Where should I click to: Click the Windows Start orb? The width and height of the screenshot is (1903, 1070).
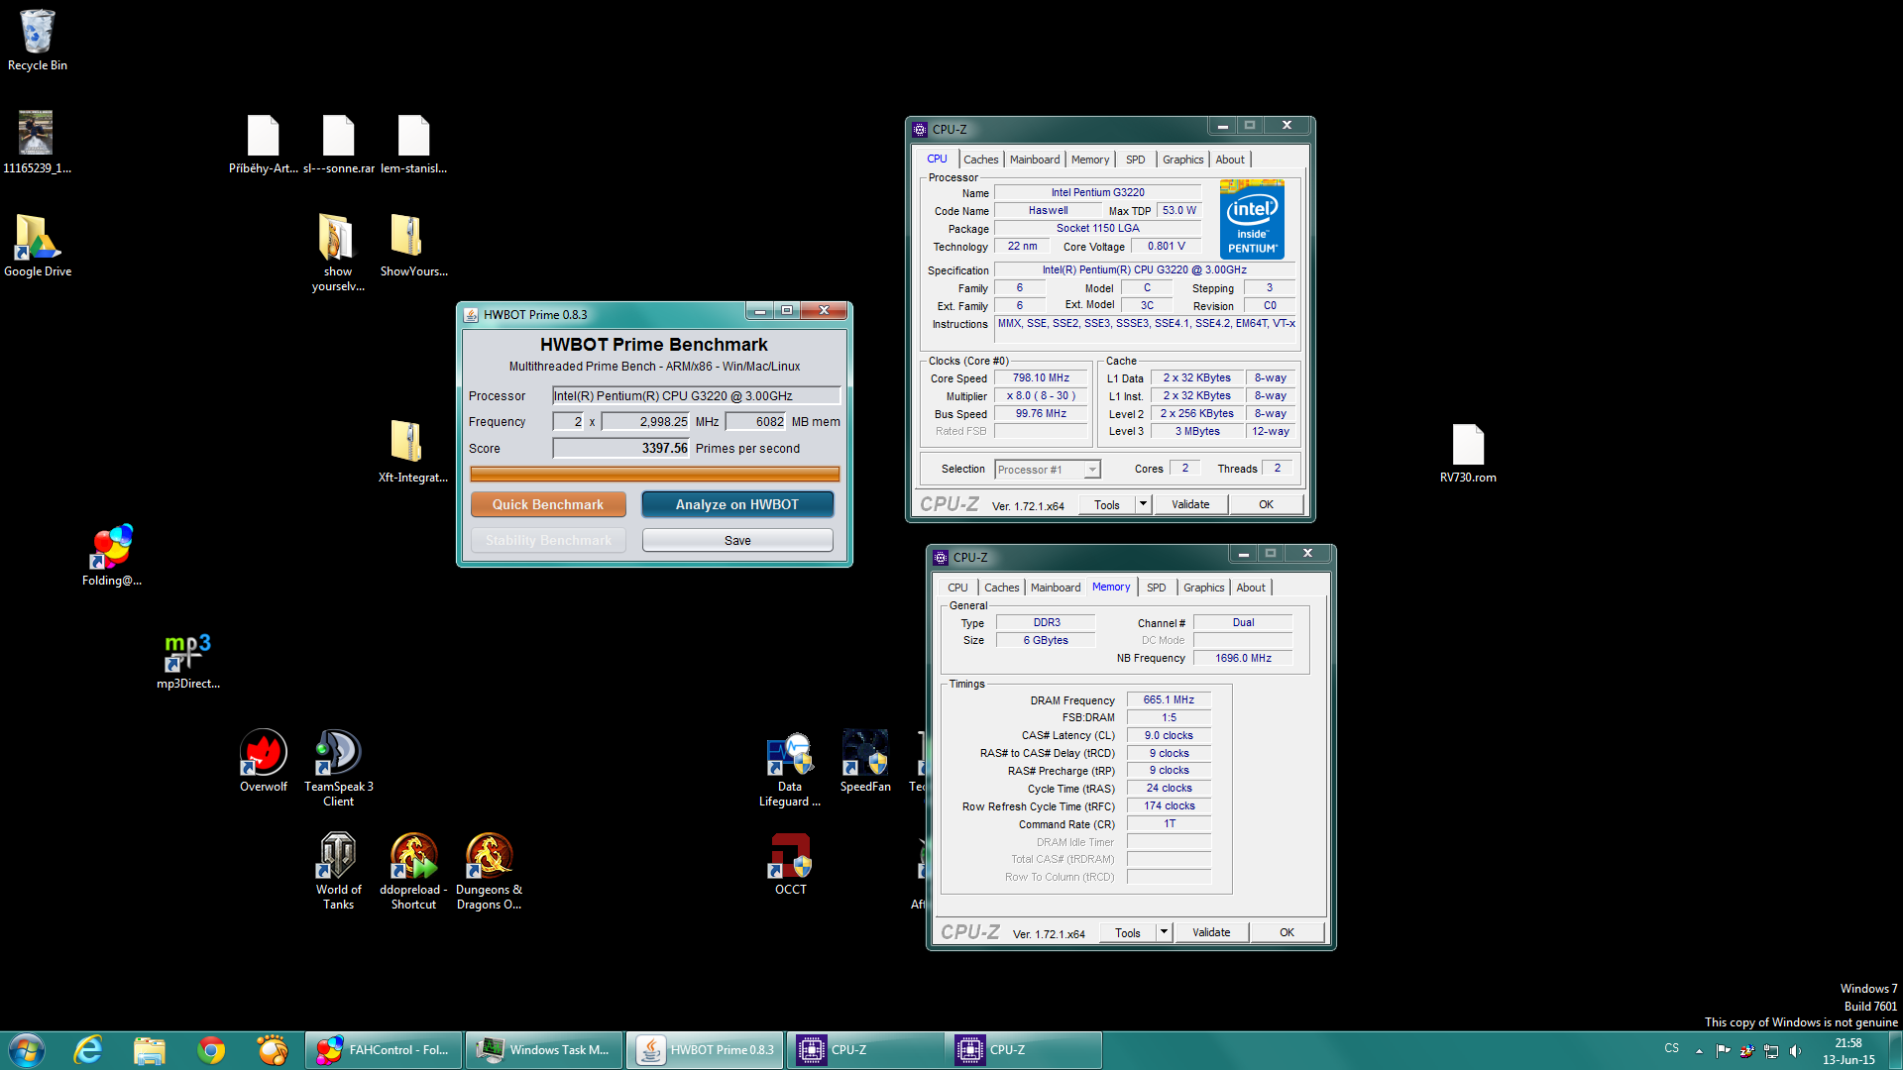27,1050
